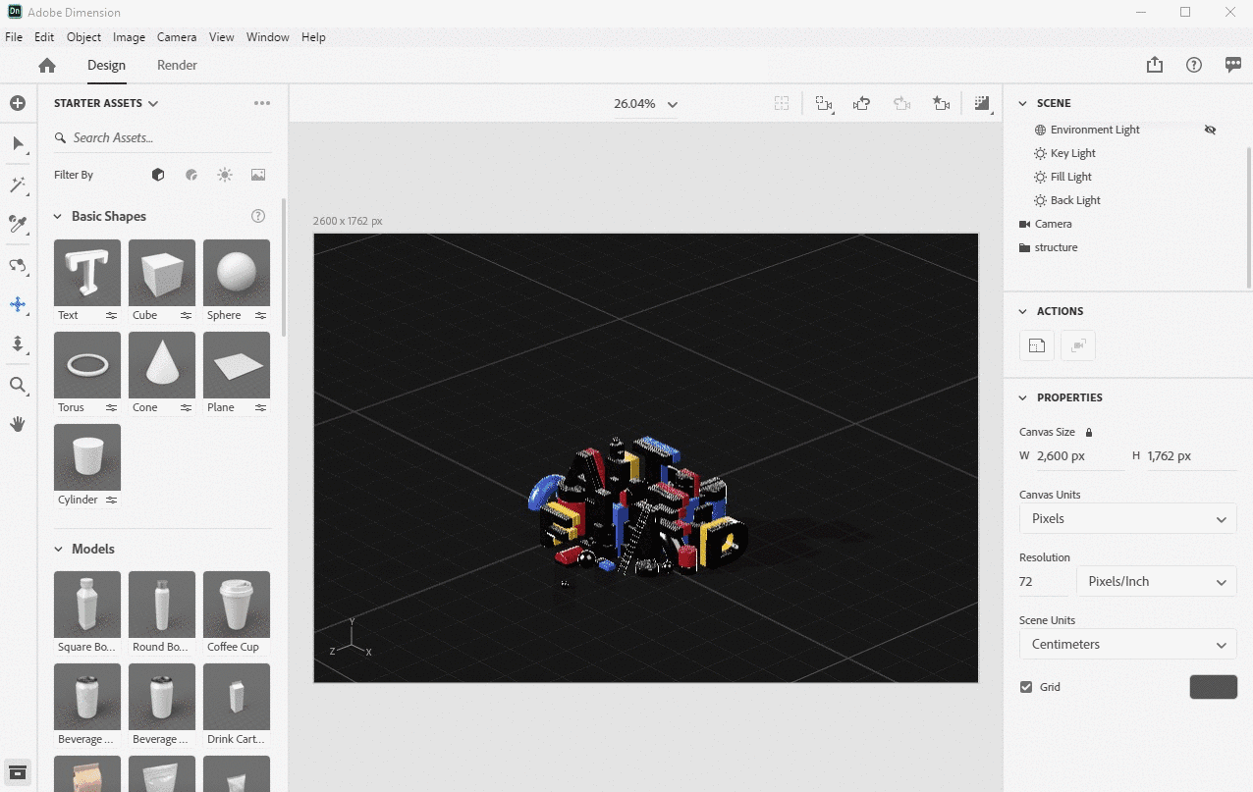This screenshot has width=1253, height=792.
Task: Go to the Home screen icon
Action: click(47, 66)
